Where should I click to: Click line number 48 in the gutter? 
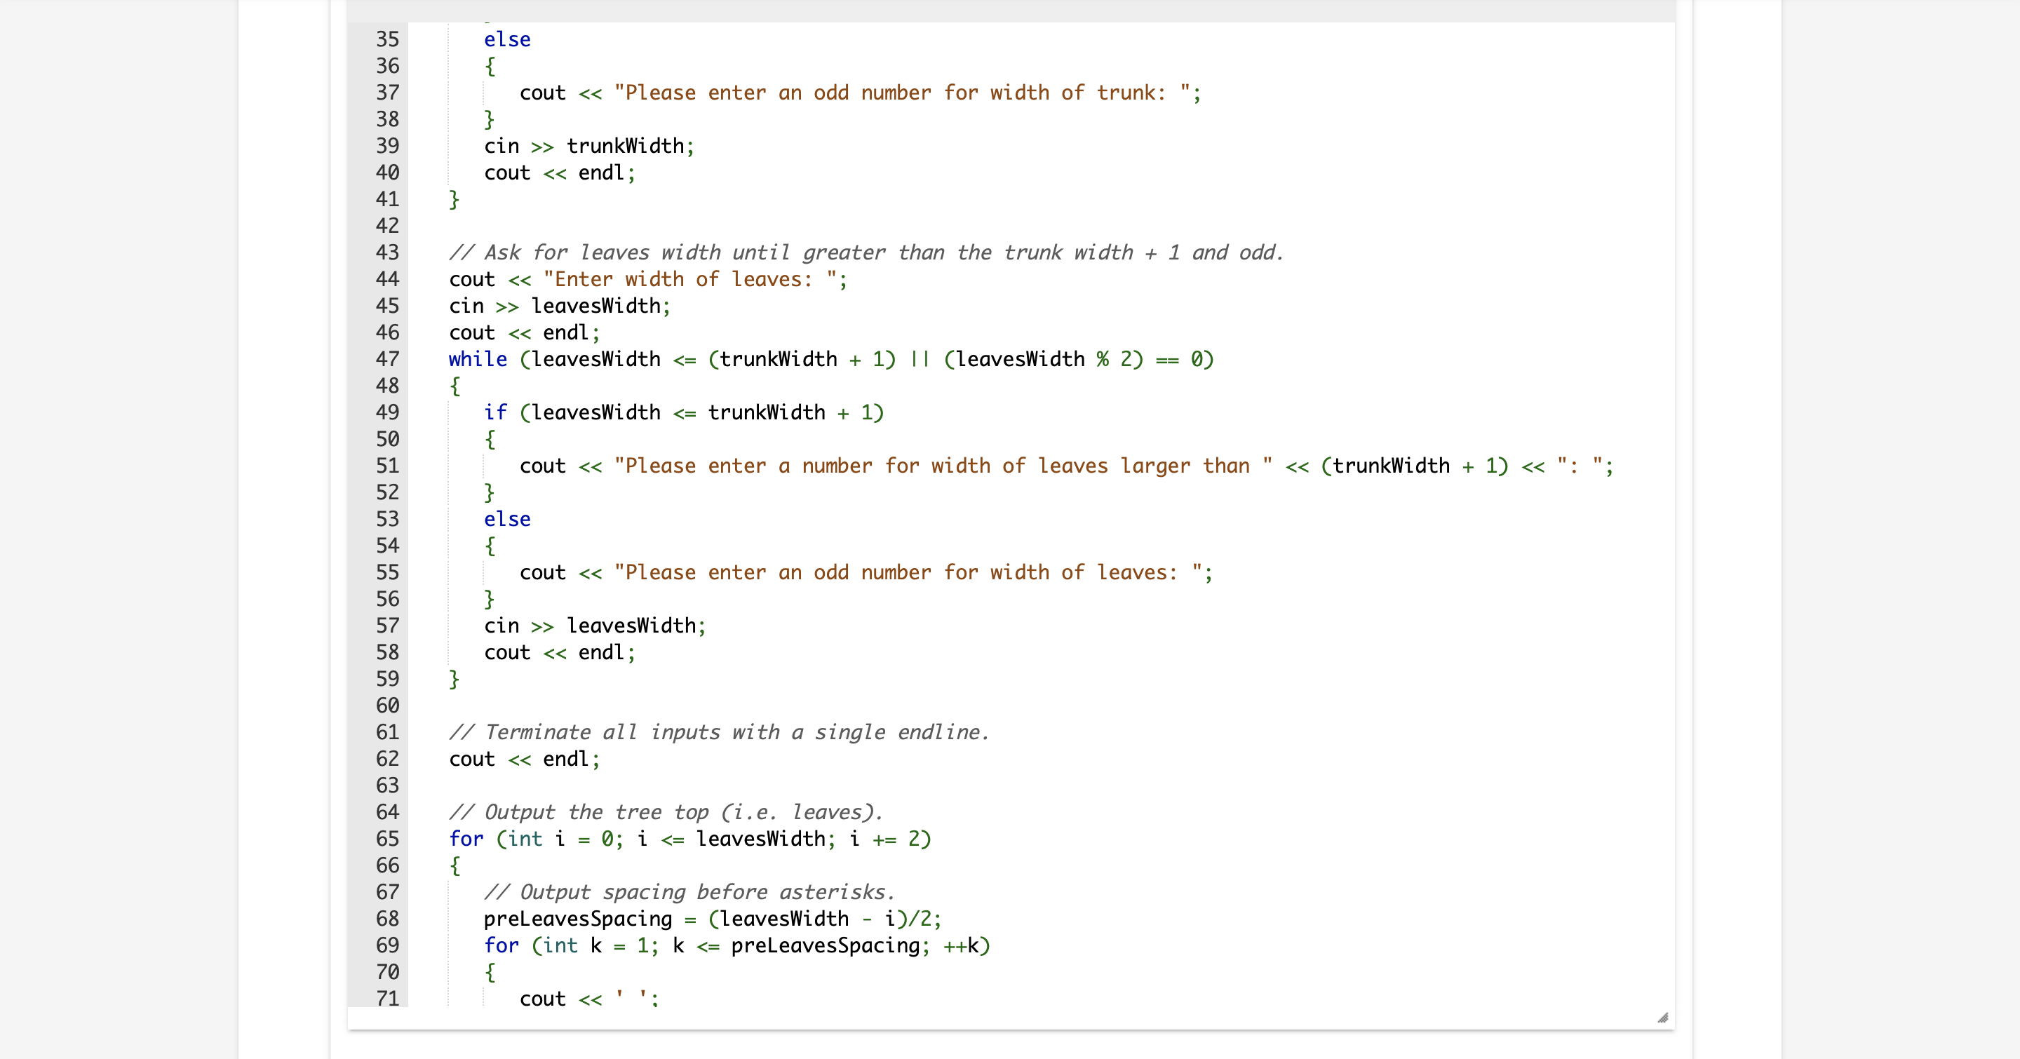386,386
